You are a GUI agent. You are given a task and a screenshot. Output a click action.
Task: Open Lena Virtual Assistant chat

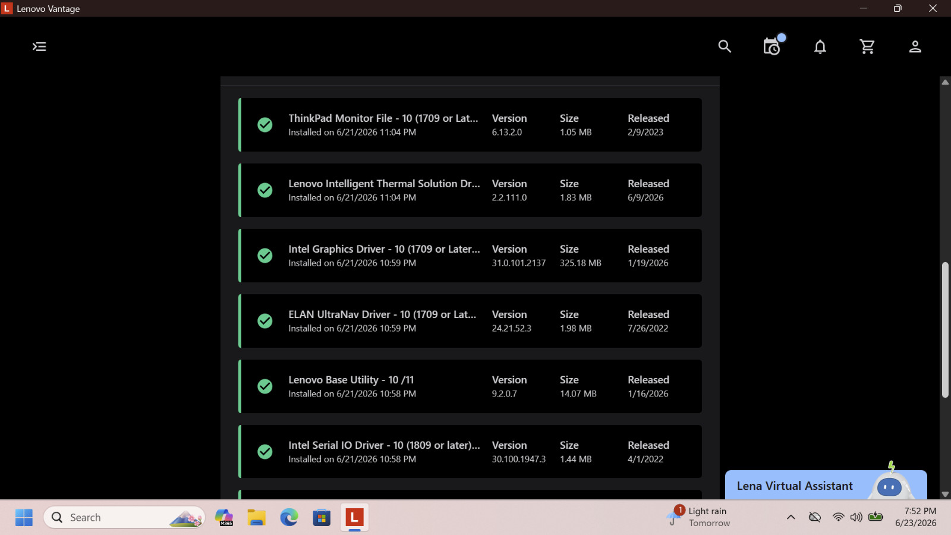(x=795, y=486)
